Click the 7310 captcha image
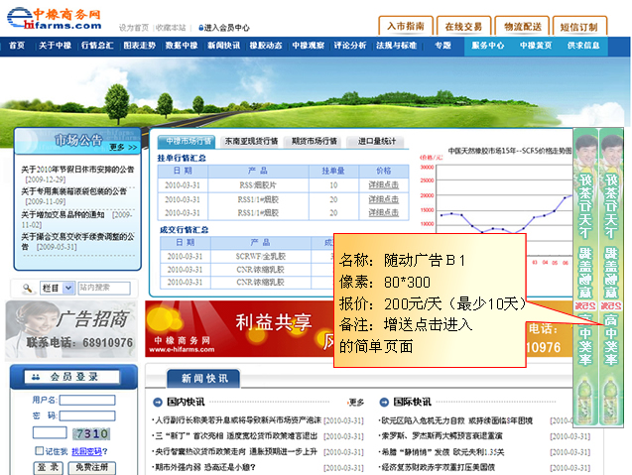Image resolution: width=632 pixels, height=475 pixels. pos(91,433)
